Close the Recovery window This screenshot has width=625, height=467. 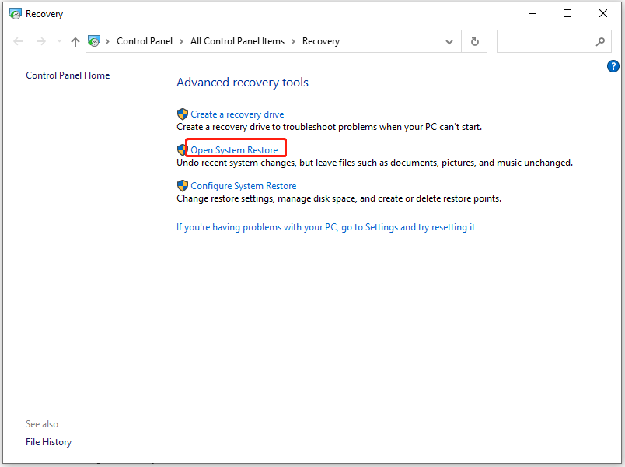tap(603, 13)
